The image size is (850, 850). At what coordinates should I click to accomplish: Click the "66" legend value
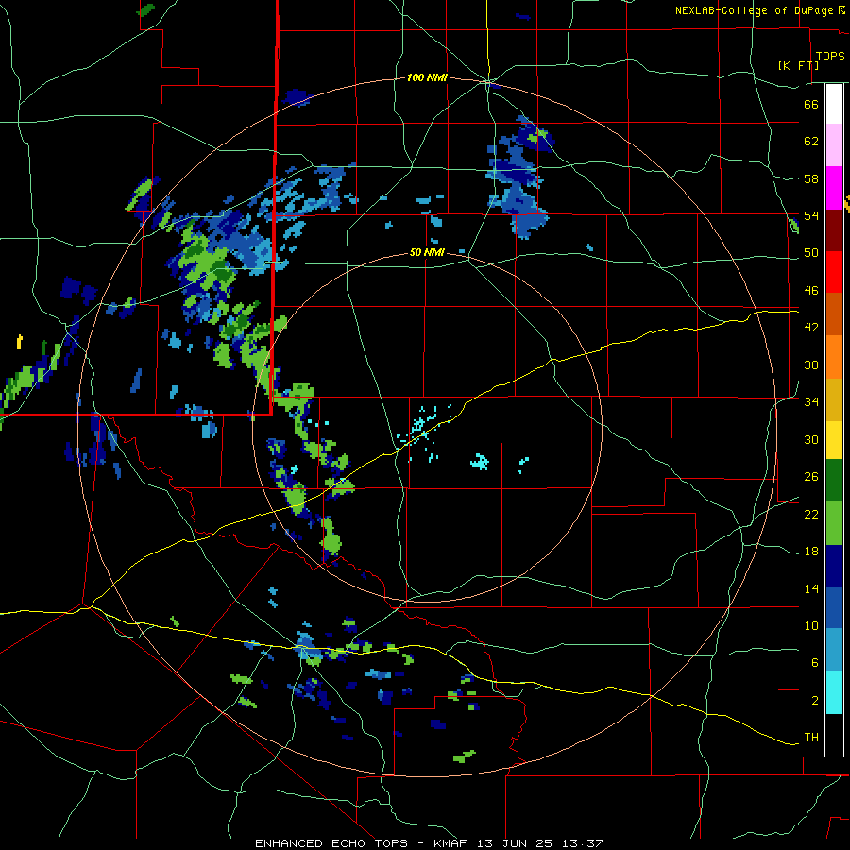(x=811, y=104)
